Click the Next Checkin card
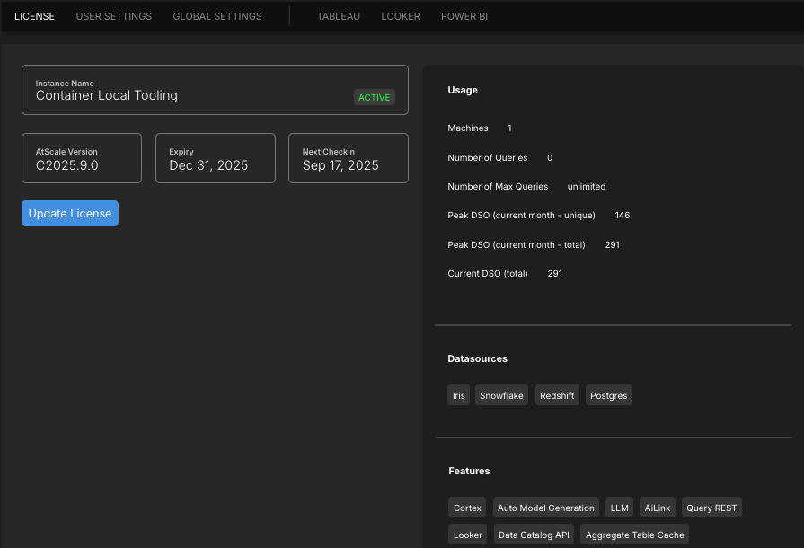This screenshot has height=548, width=804. [349, 158]
